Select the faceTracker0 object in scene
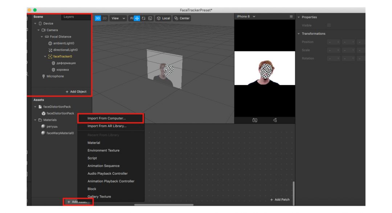392x213 pixels. [62, 57]
